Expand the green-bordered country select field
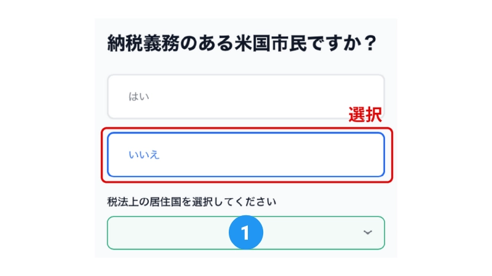 click(245, 233)
